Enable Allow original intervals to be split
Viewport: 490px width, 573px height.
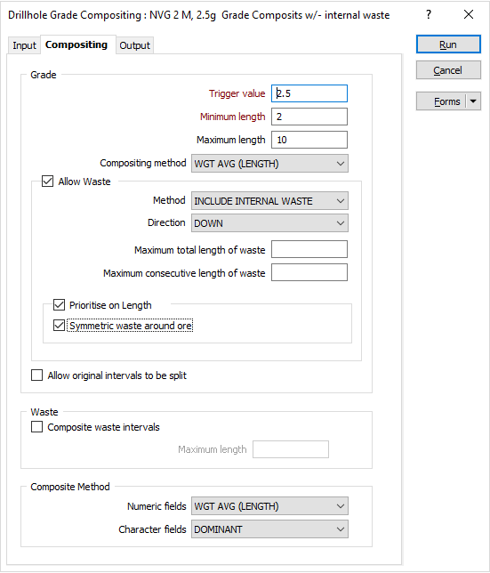click(x=36, y=375)
